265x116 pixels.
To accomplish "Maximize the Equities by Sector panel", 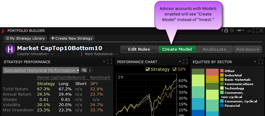I will [261, 62].
